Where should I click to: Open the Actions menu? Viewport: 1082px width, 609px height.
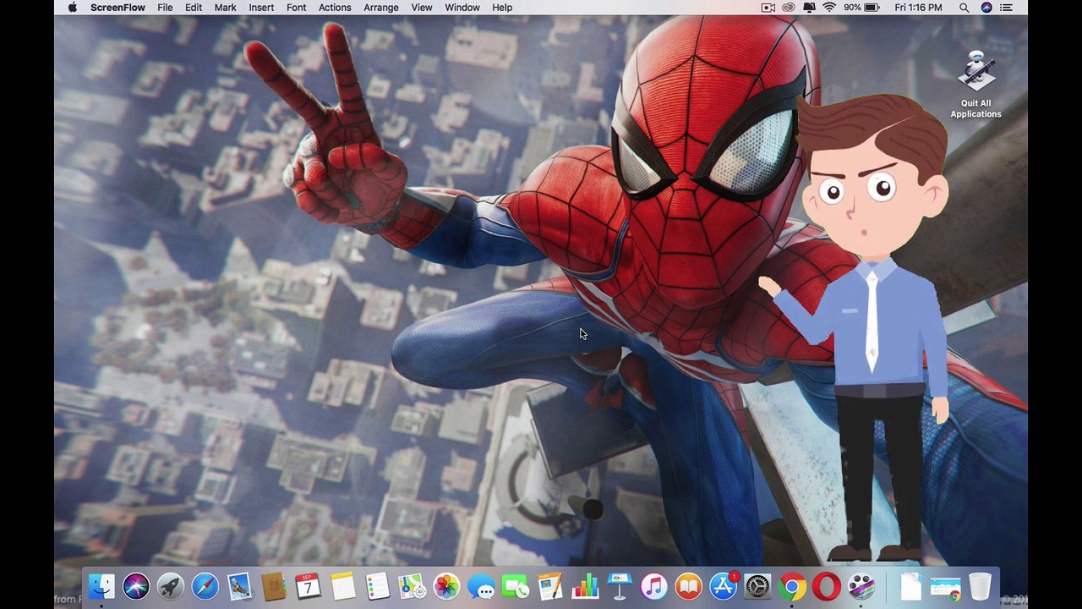(335, 8)
